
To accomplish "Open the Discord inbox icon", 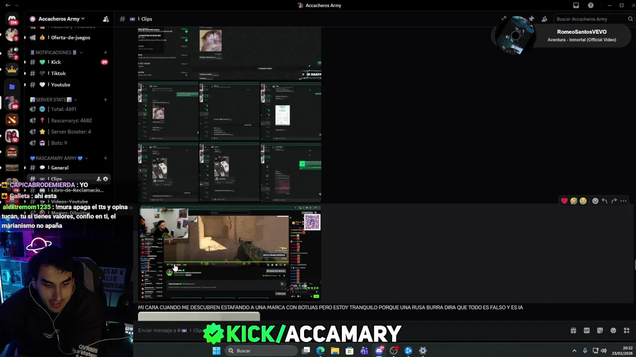I will [576, 5].
